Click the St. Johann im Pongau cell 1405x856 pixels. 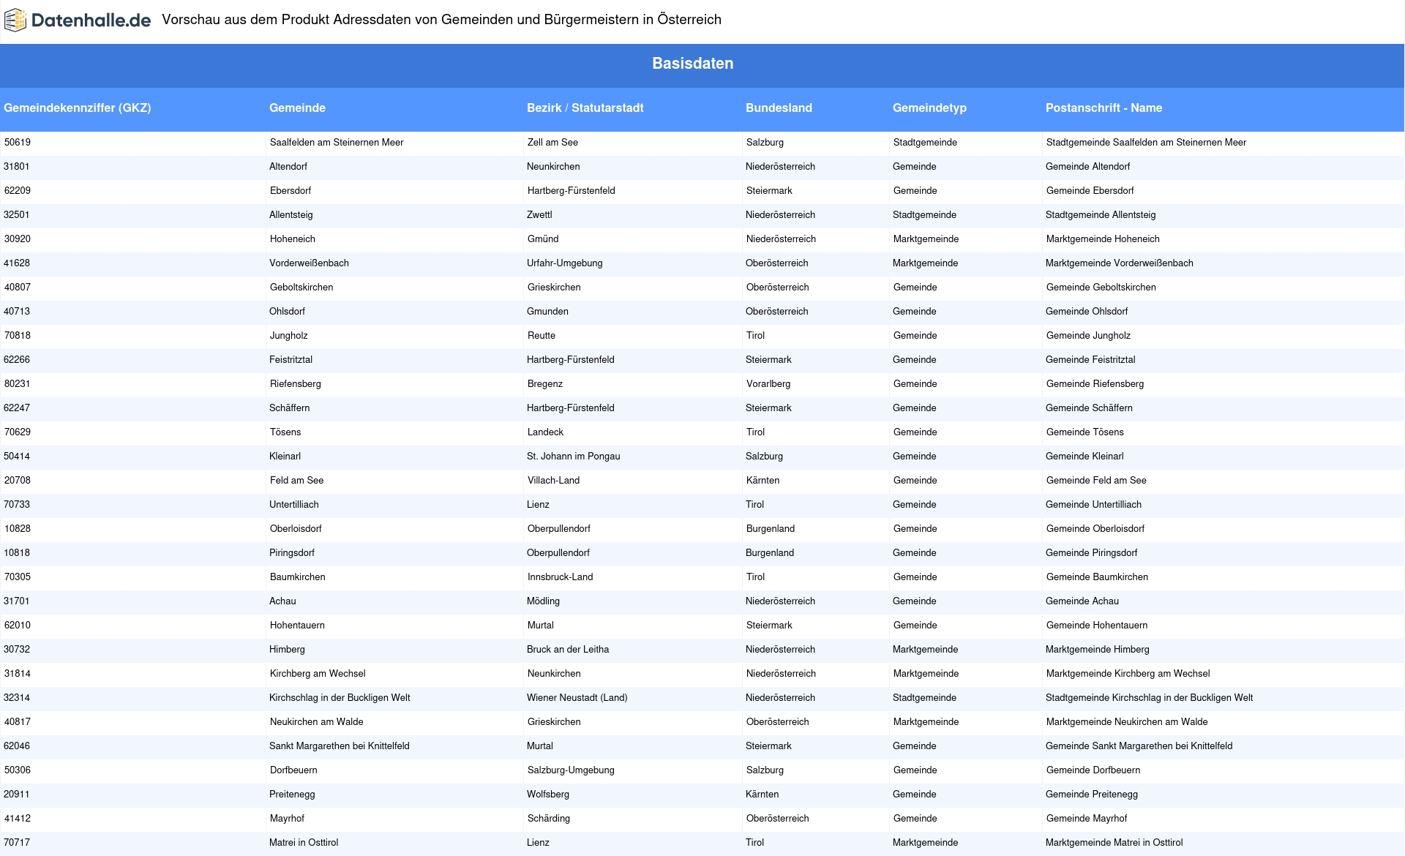632,457
